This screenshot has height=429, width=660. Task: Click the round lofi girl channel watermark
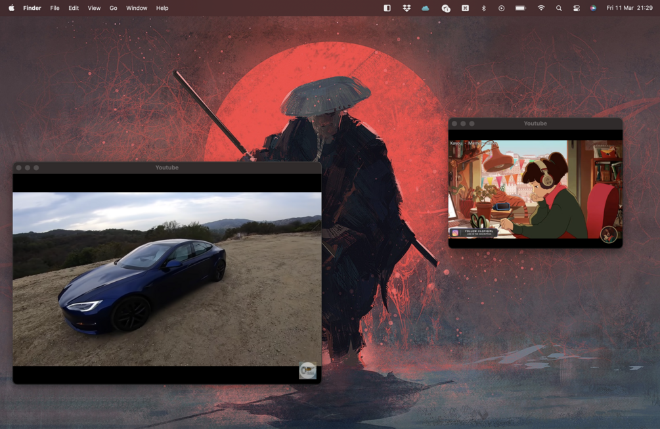click(609, 235)
